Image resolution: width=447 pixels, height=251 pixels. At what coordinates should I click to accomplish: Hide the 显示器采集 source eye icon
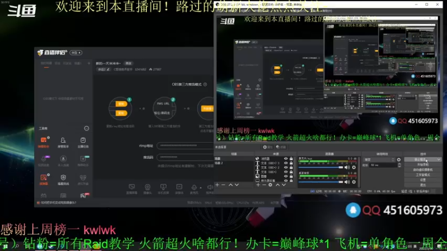coord(286,180)
